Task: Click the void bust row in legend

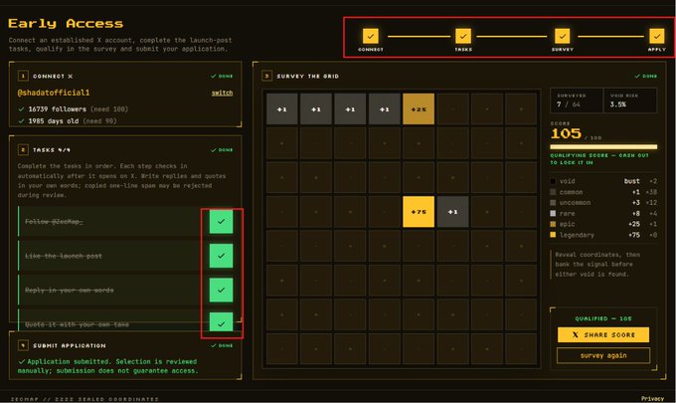Action: point(603,181)
